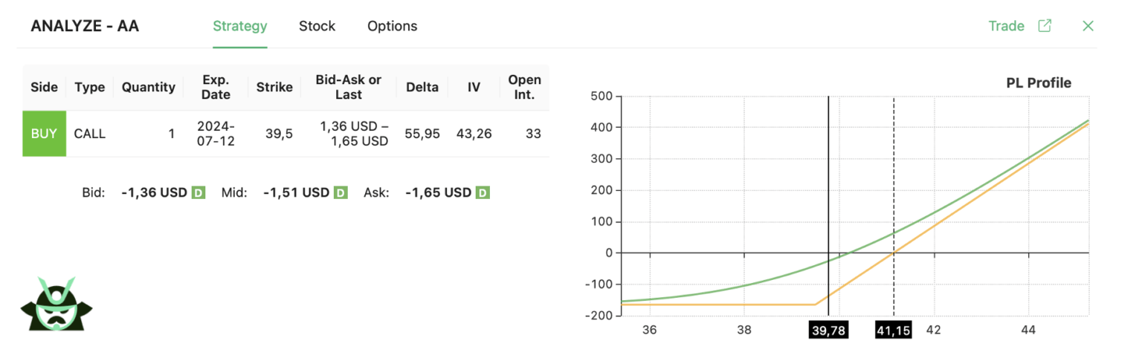Switch to the Stock tab
Image resolution: width=1142 pixels, height=361 pixels.
click(317, 26)
